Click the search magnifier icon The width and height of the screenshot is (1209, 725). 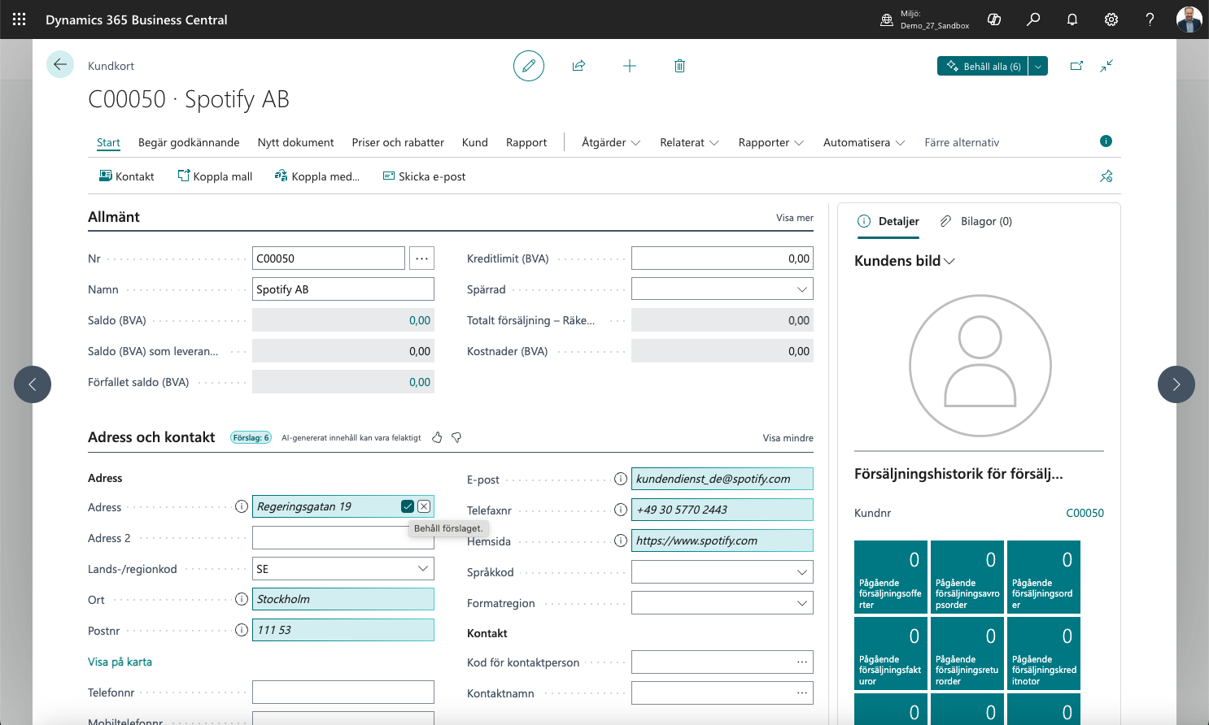point(1033,20)
